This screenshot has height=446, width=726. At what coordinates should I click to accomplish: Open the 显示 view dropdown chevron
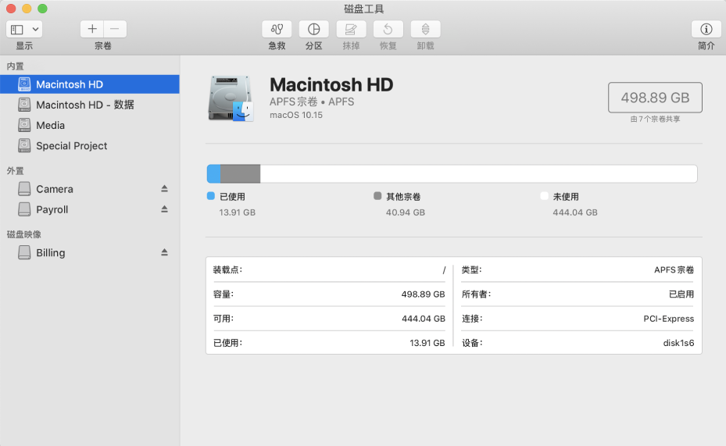(x=35, y=30)
